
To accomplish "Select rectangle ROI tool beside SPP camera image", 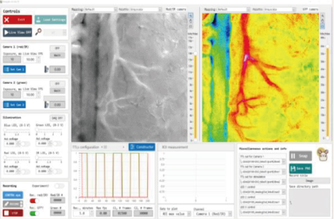I will click(x=322, y=26).
